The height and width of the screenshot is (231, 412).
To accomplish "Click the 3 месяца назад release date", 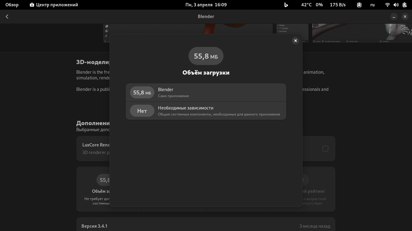I will [315, 226].
